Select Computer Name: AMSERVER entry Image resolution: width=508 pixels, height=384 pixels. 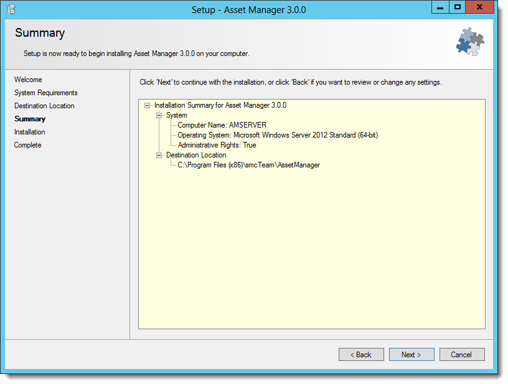(222, 125)
